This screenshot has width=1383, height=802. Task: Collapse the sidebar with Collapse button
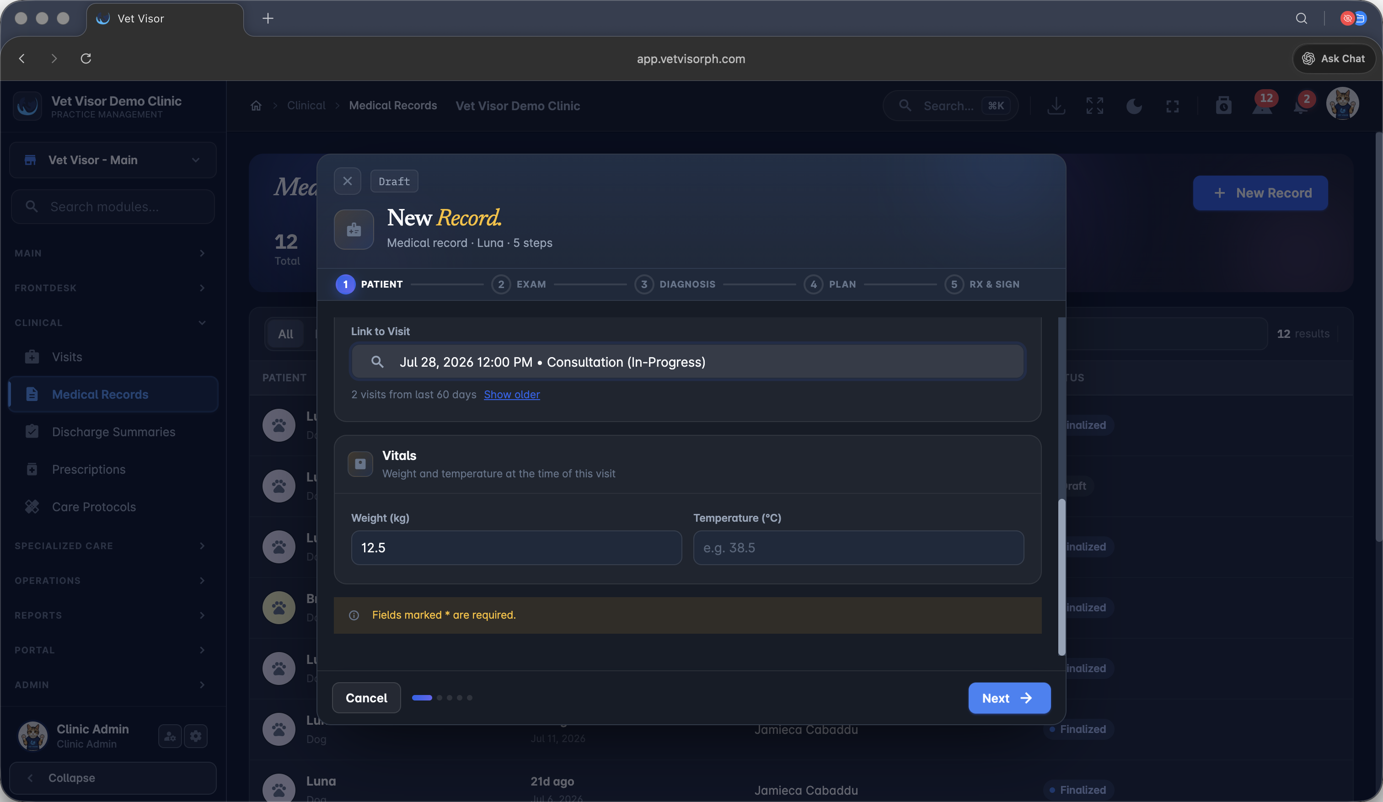(x=113, y=778)
